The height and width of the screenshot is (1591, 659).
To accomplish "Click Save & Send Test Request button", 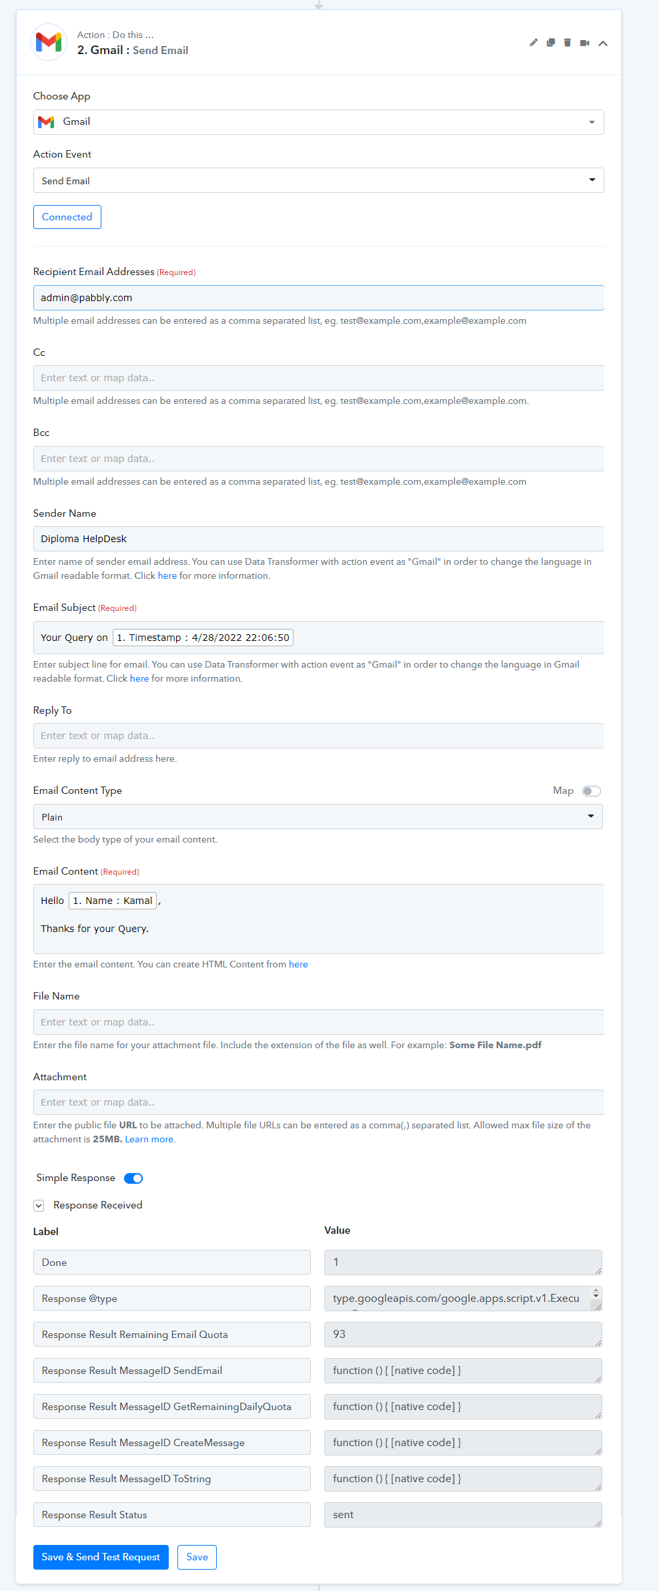I will click(101, 1557).
